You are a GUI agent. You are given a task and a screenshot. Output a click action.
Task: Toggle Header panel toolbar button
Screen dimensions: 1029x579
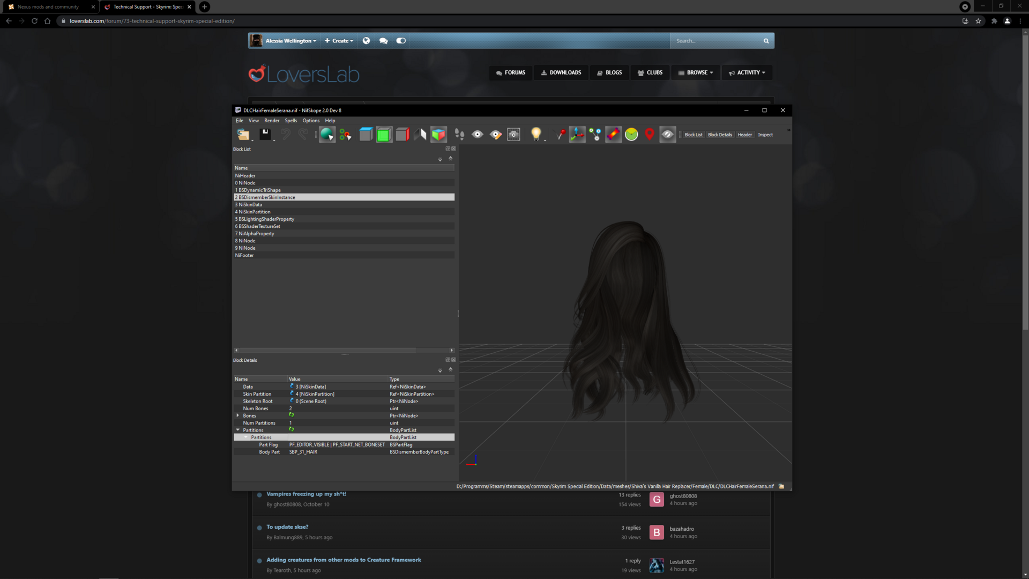tap(744, 135)
